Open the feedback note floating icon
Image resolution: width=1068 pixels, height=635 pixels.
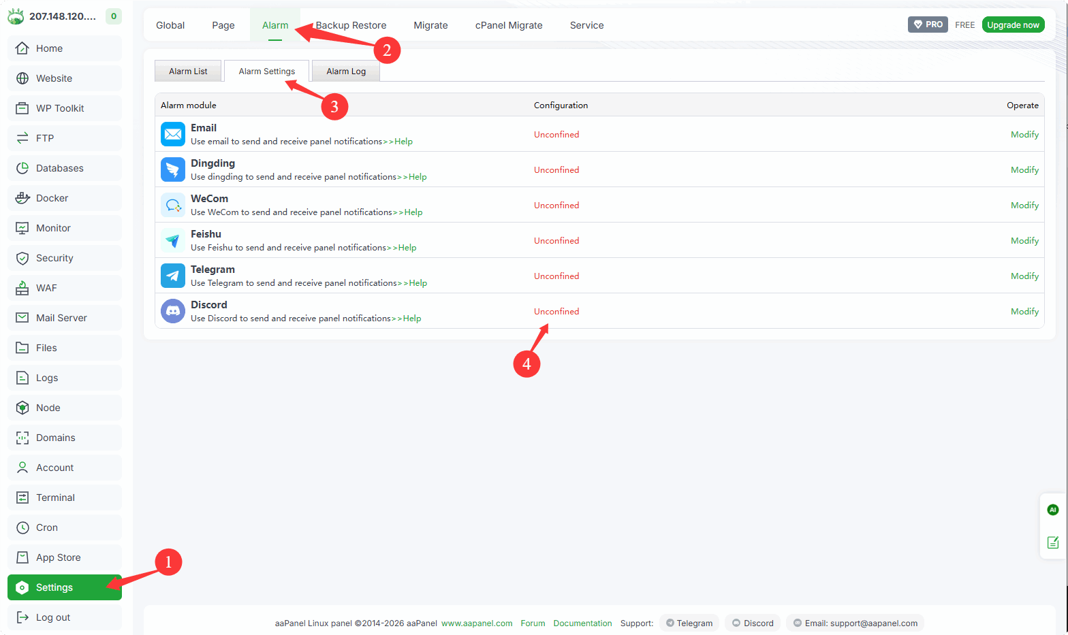1053,542
